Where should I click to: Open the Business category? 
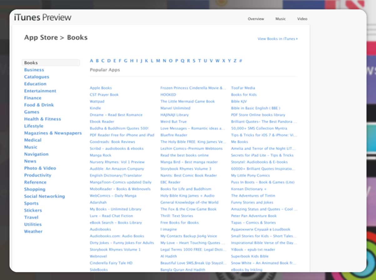(34, 70)
